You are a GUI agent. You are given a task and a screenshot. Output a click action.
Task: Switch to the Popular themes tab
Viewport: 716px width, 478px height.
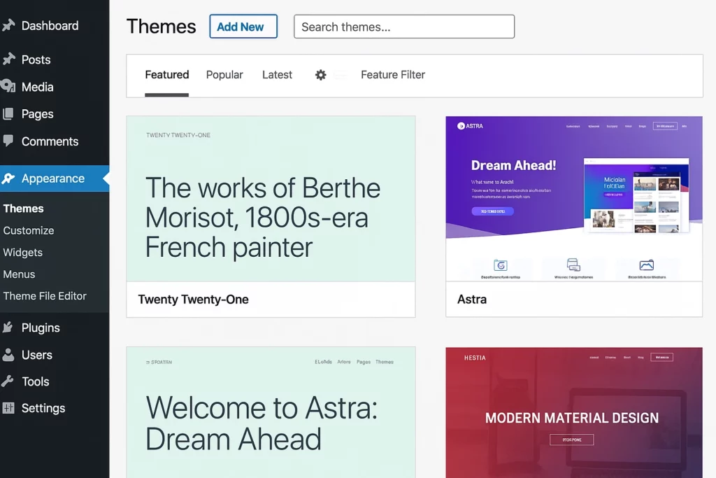224,75
